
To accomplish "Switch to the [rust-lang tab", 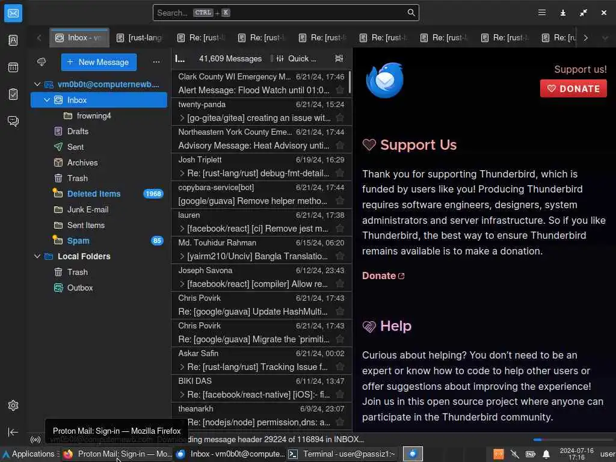I will [x=140, y=38].
